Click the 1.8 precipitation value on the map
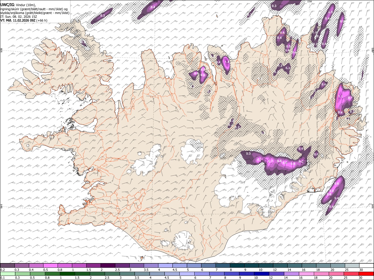Image resolution: width=374 pixels, height=280 pixels. (227, 62)
